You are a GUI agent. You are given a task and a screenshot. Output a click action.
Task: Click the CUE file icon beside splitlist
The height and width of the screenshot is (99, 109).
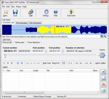tap(104, 78)
